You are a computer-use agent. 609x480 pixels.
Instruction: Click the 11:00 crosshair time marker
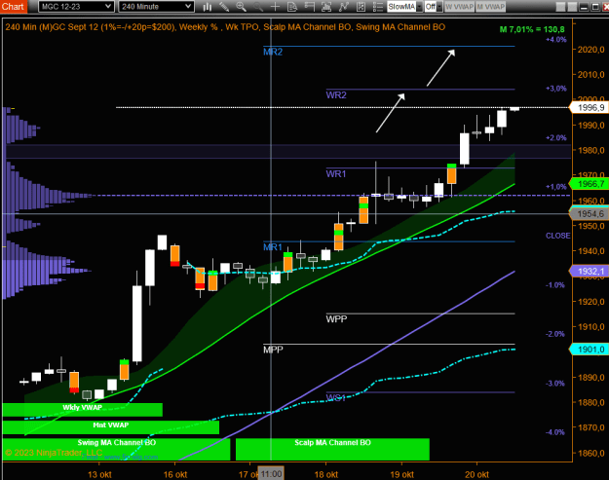coord(271,474)
